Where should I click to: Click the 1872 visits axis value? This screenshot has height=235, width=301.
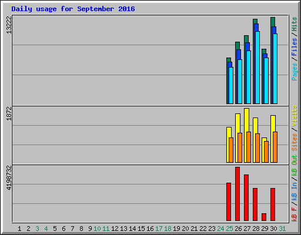(9, 113)
